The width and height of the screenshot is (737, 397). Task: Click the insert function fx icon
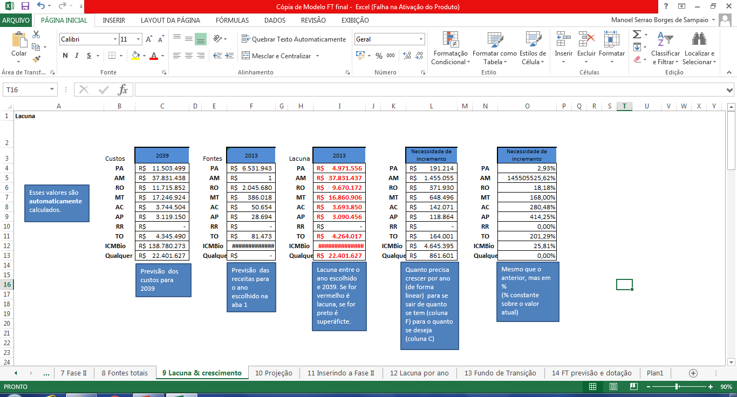tap(123, 90)
